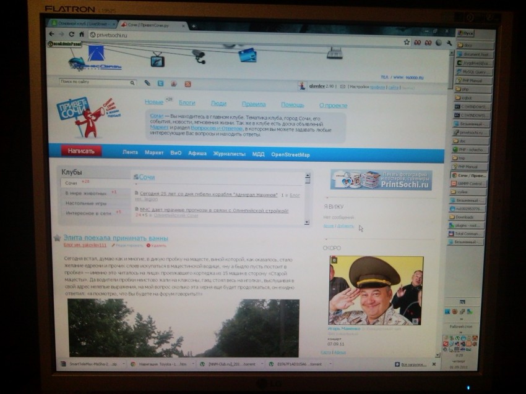Add post to favorites with star icon
The width and height of the screenshot is (526, 394).
pos(57,238)
